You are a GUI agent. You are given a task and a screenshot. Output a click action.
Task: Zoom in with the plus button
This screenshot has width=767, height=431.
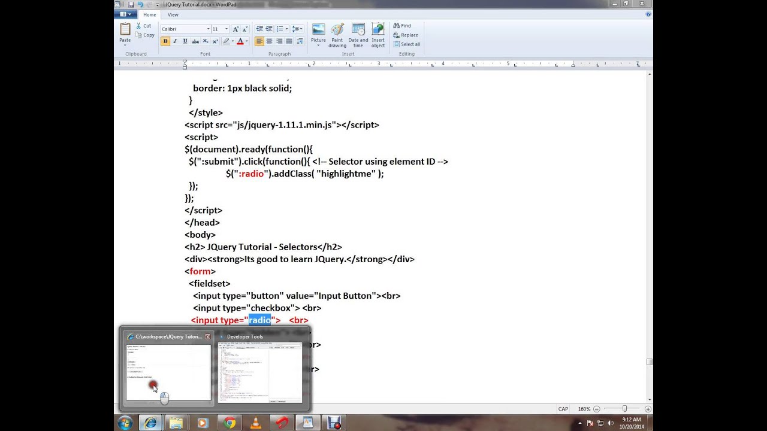(648, 409)
